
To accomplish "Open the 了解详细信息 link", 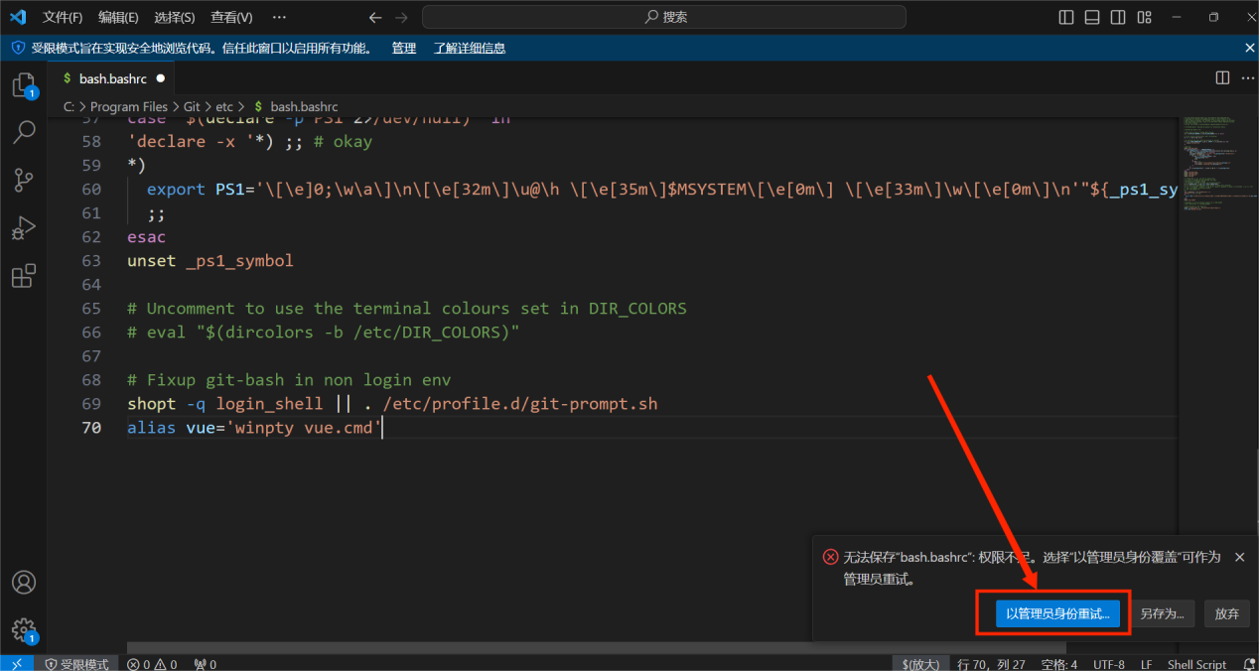I will tap(469, 48).
